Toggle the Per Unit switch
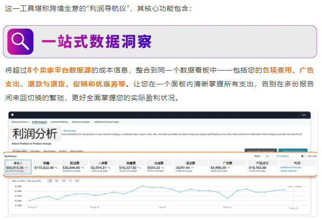The width and height of the screenshot is (322, 220). point(303,156)
